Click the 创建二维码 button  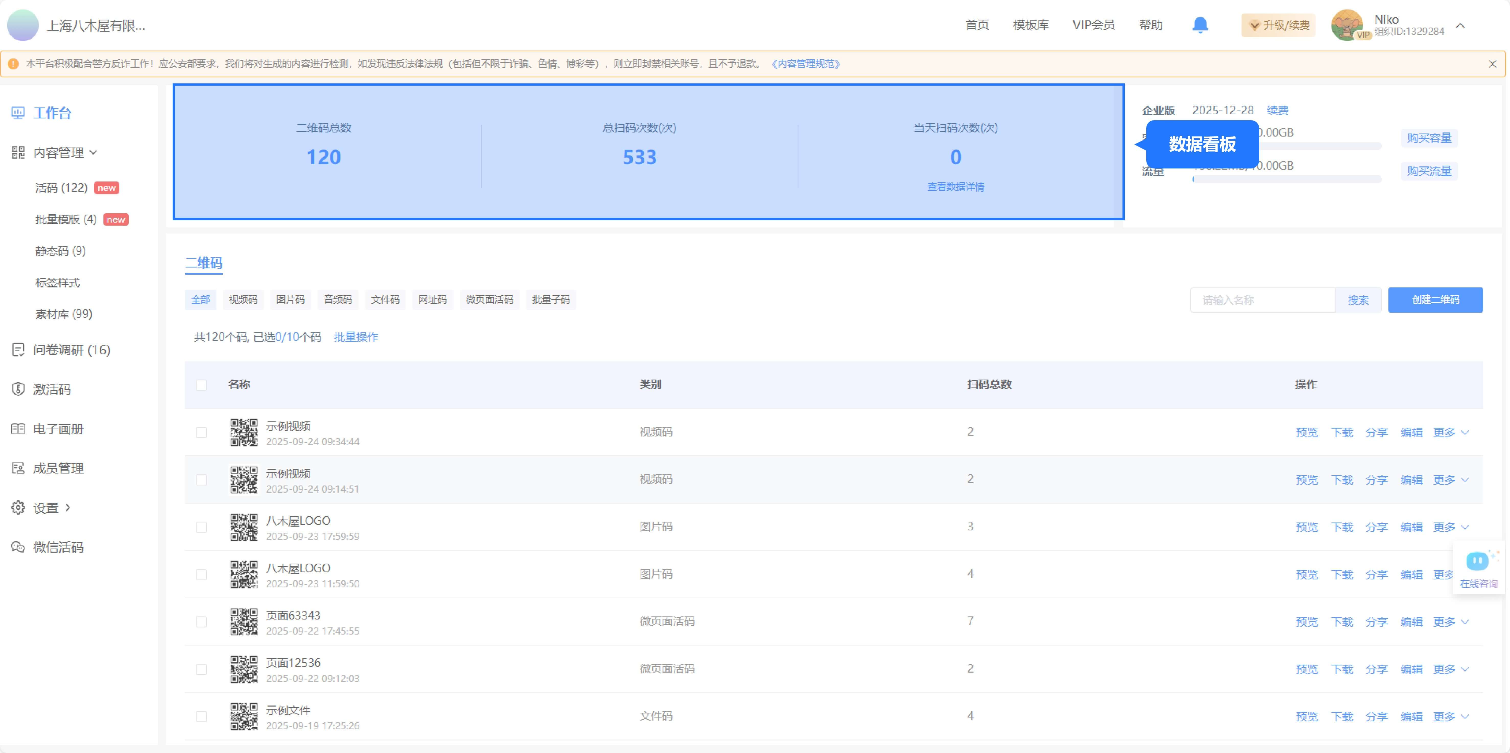(x=1435, y=299)
